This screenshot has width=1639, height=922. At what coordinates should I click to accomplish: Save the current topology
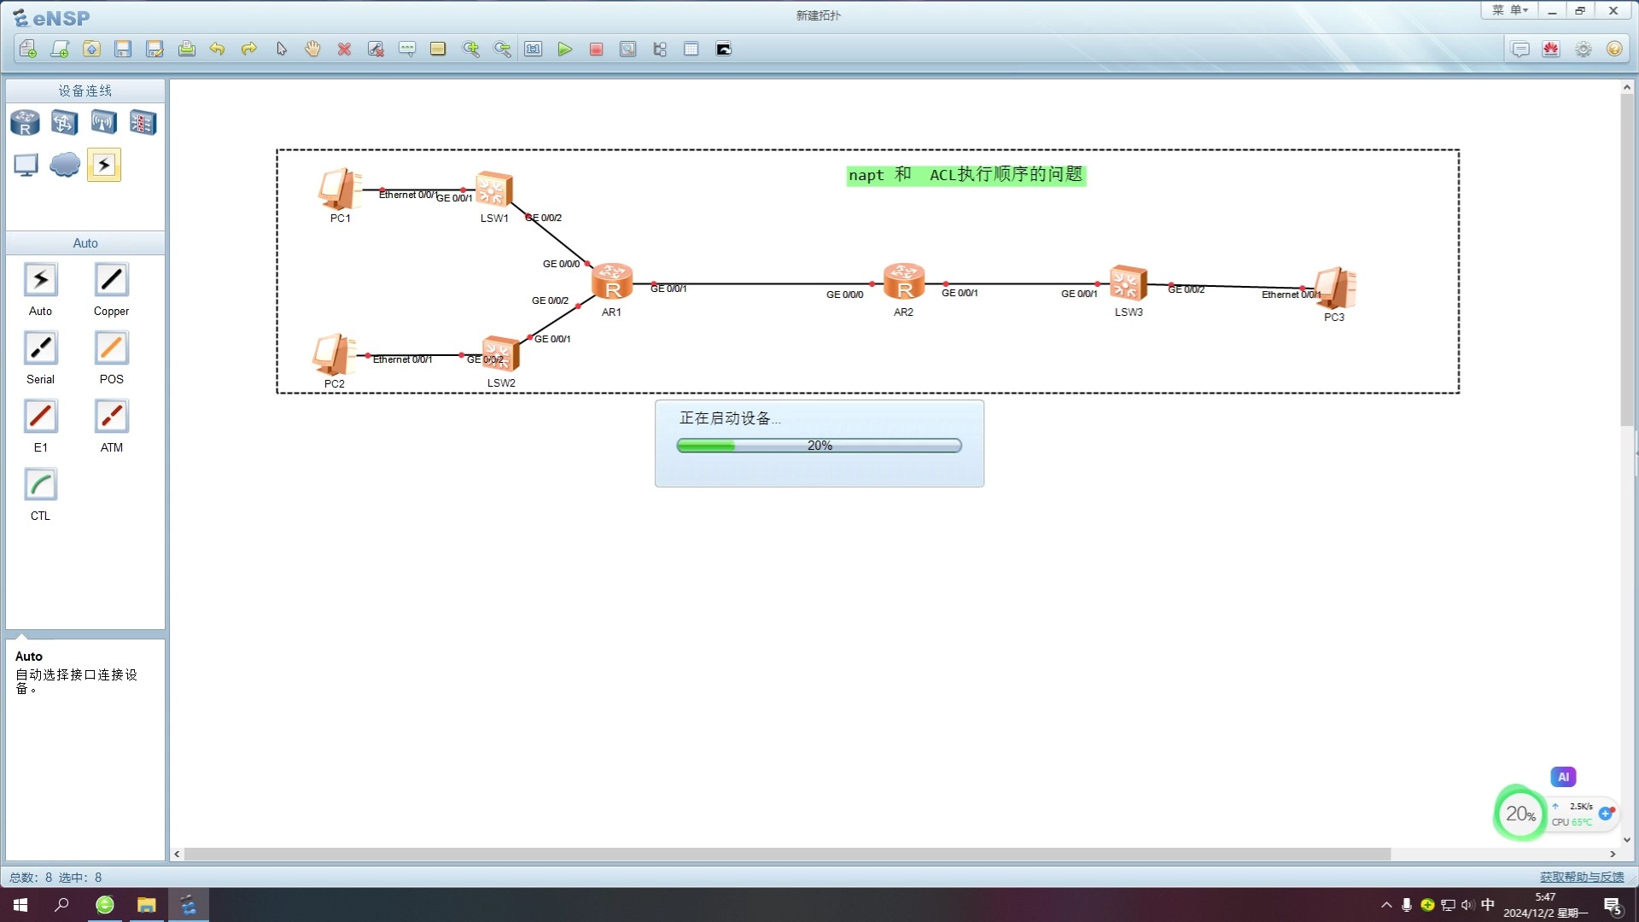[123, 49]
